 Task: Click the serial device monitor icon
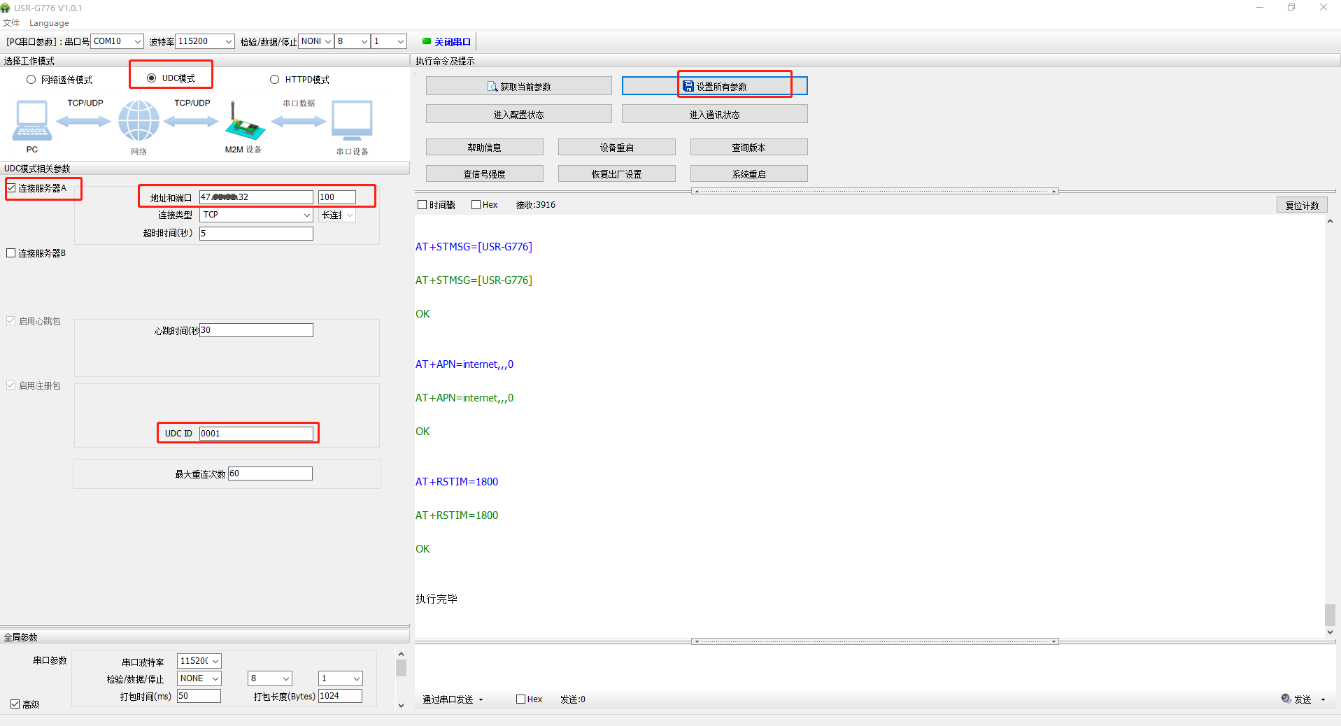tap(352, 120)
